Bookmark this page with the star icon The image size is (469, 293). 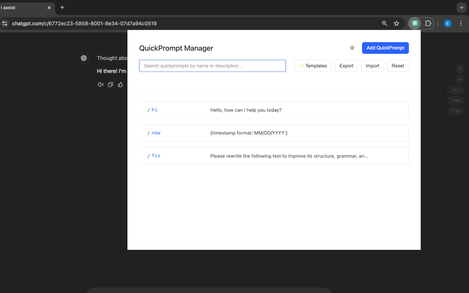pyautogui.click(x=396, y=23)
